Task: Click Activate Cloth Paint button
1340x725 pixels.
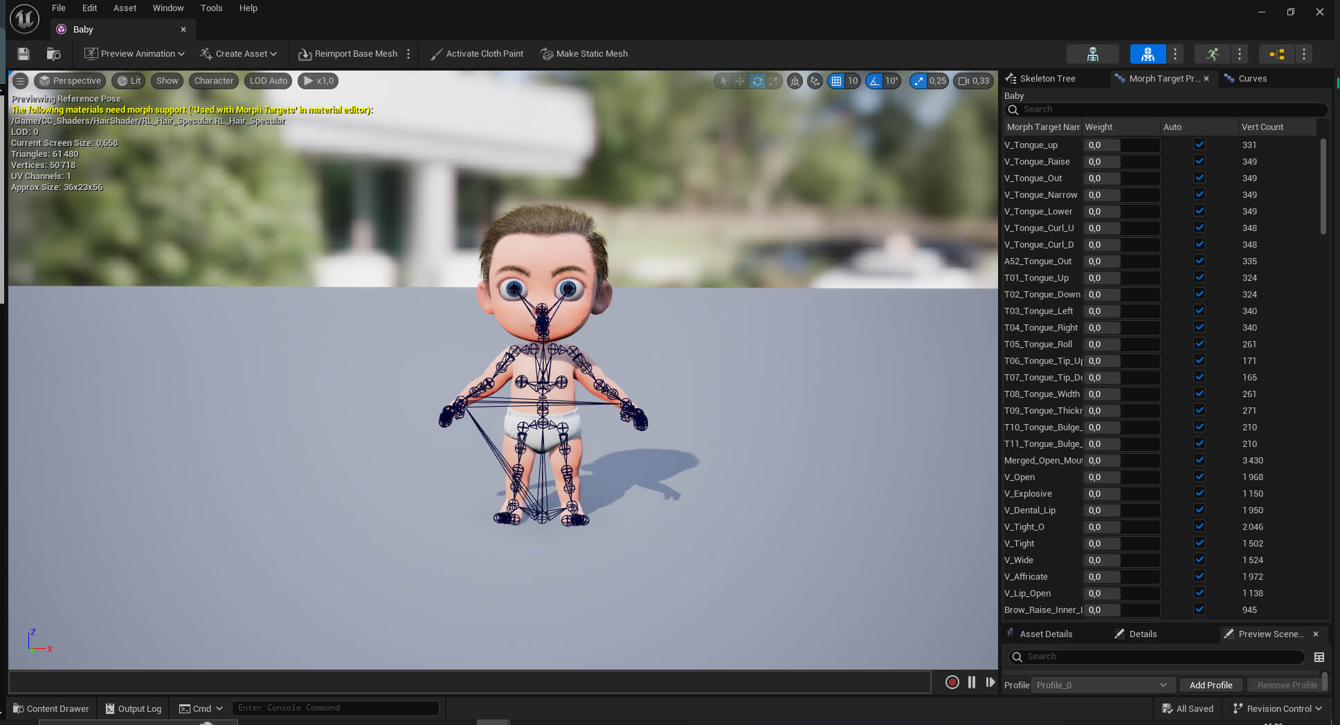Action: (x=477, y=54)
